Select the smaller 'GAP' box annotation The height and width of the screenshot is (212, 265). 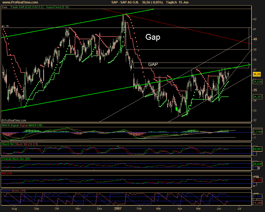click(x=153, y=64)
